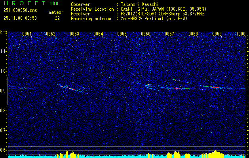Click the HROFFT 1.0.0 title text
This screenshot has width=249, height=158.
point(31,3)
